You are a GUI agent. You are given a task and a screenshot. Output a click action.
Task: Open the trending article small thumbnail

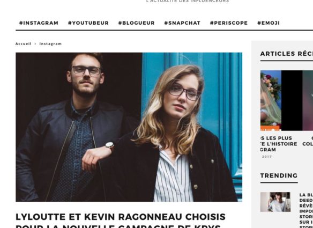pos(275,202)
